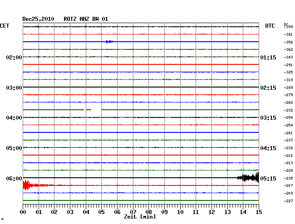Click the DC offset value -381
The image size is (295, 224).
(x=288, y=34)
